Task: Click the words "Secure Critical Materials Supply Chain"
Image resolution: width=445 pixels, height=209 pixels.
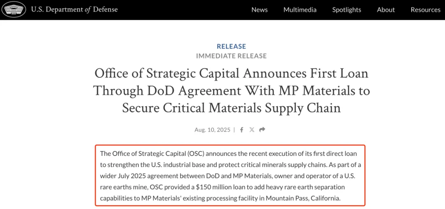Action: click(x=231, y=108)
